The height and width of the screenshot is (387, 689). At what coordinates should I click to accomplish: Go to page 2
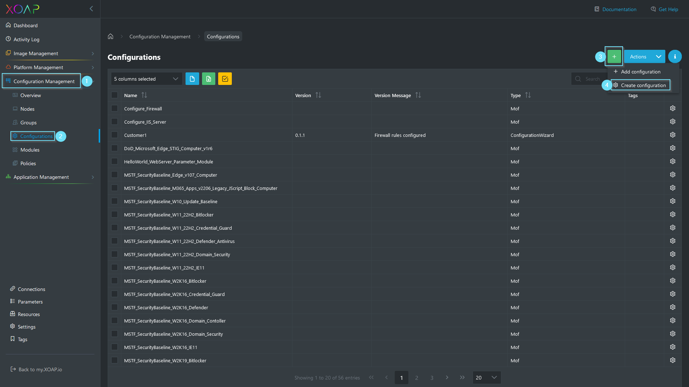417,378
